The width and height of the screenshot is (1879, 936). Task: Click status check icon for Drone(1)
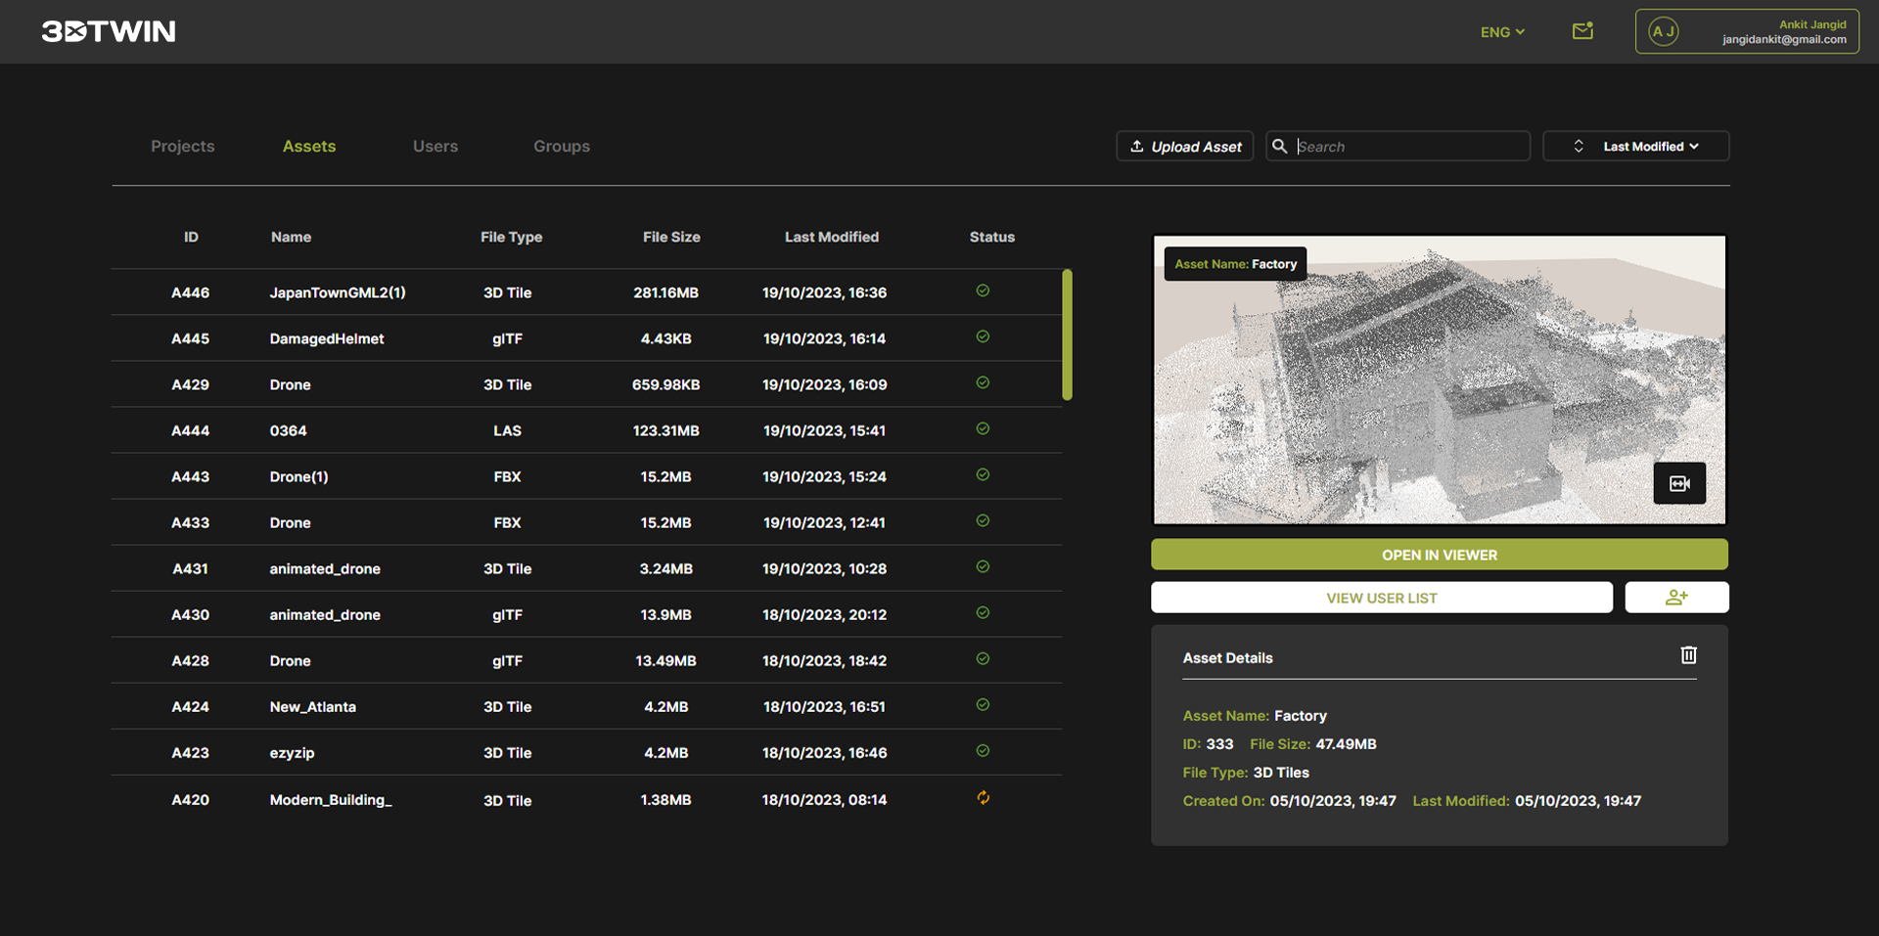coord(983,474)
